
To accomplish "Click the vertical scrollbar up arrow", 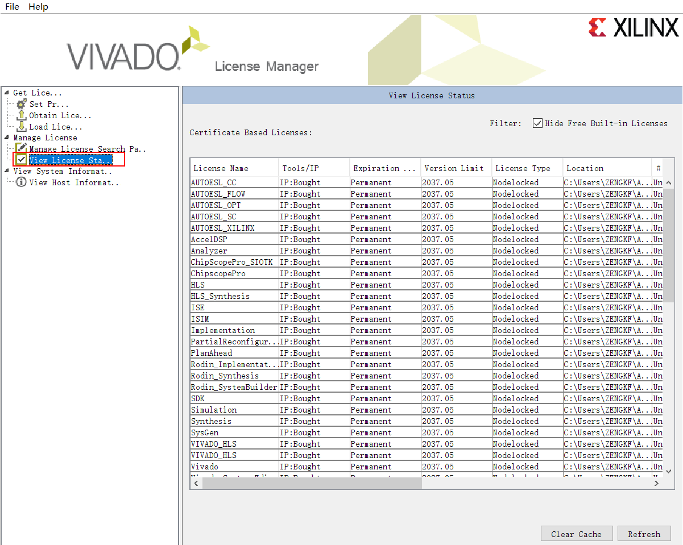I will [x=668, y=183].
